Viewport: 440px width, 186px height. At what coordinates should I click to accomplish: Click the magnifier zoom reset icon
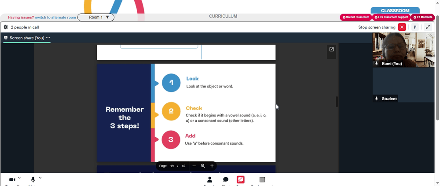(203, 166)
